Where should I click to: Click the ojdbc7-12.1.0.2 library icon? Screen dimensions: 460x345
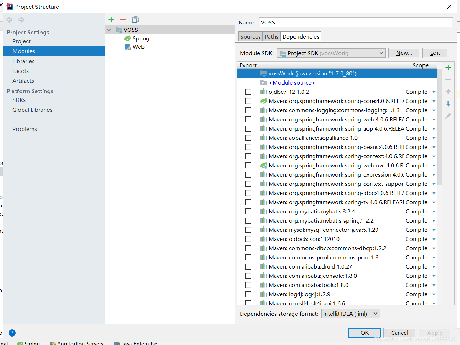pos(264,92)
